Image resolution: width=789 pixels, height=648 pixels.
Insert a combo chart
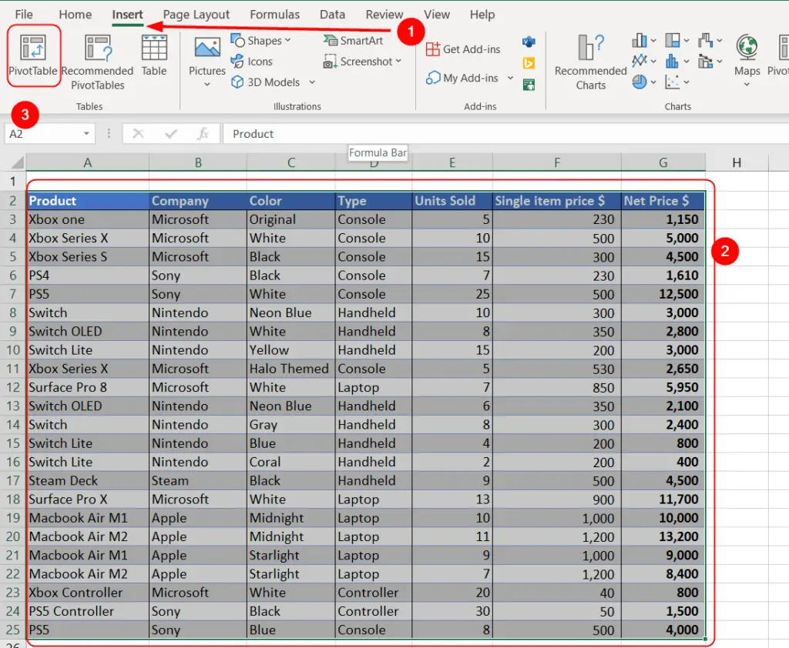click(x=706, y=62)
